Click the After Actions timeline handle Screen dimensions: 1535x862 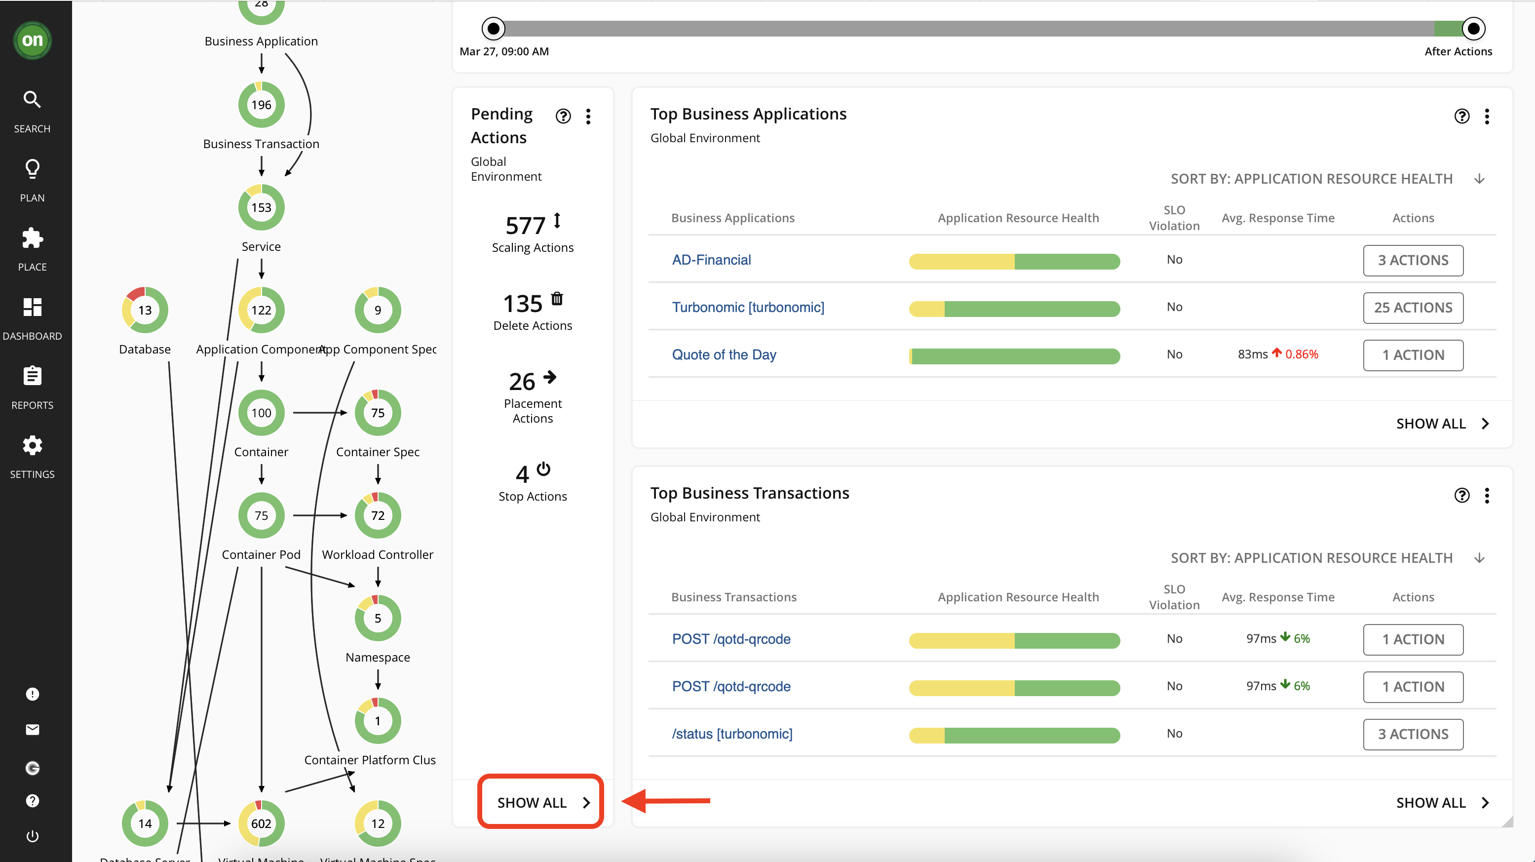pos(1474,28)
